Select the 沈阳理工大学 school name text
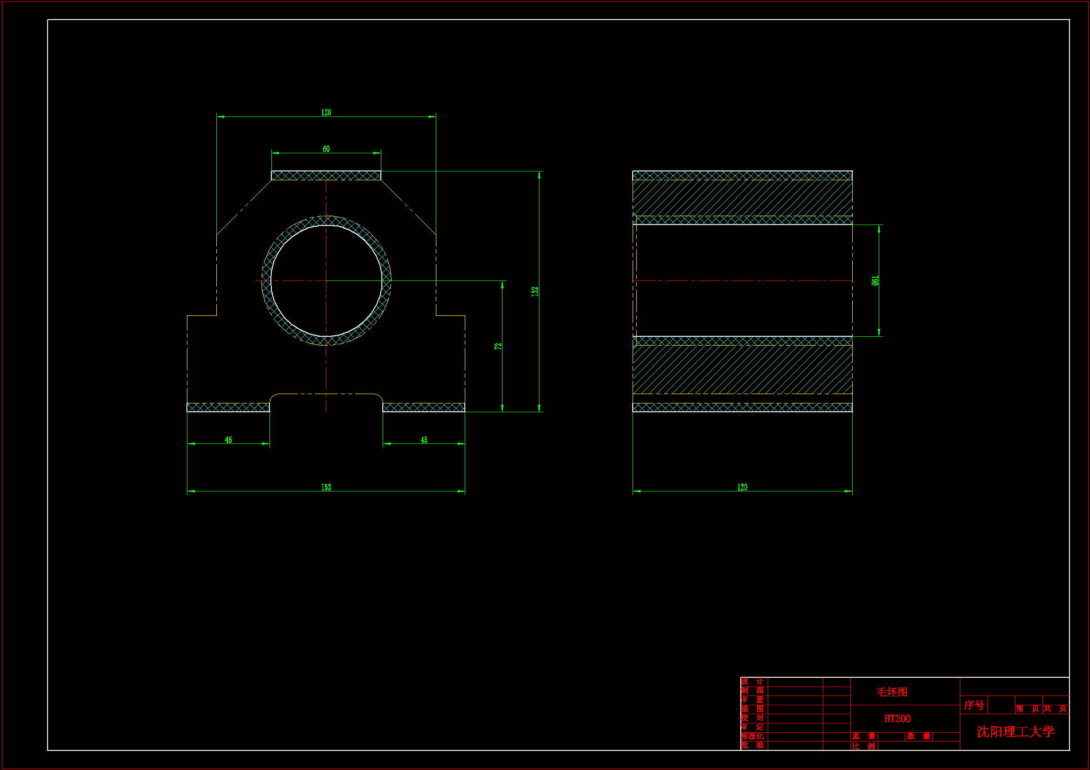1090x770 pixels. (1015, 732)
